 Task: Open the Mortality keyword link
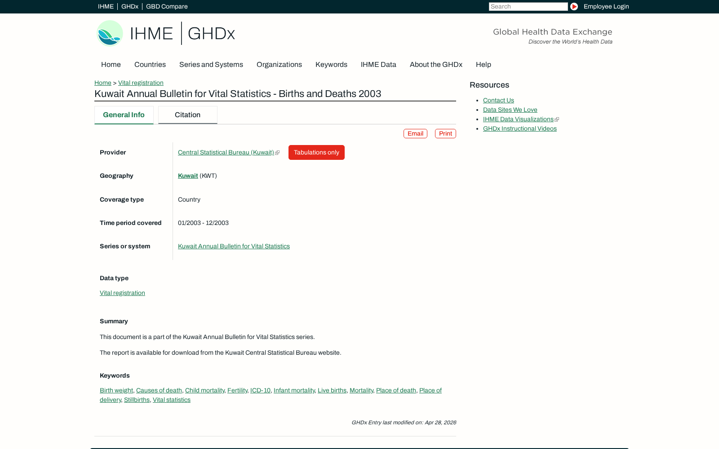(361, 391)
